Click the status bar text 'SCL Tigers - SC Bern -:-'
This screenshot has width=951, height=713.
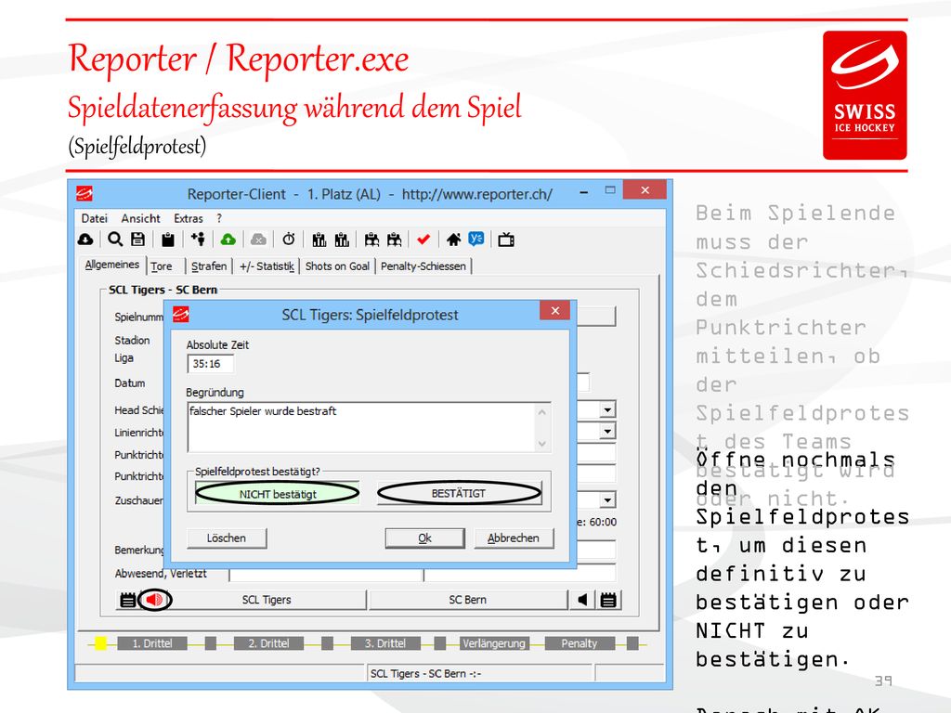coord(425,674)
